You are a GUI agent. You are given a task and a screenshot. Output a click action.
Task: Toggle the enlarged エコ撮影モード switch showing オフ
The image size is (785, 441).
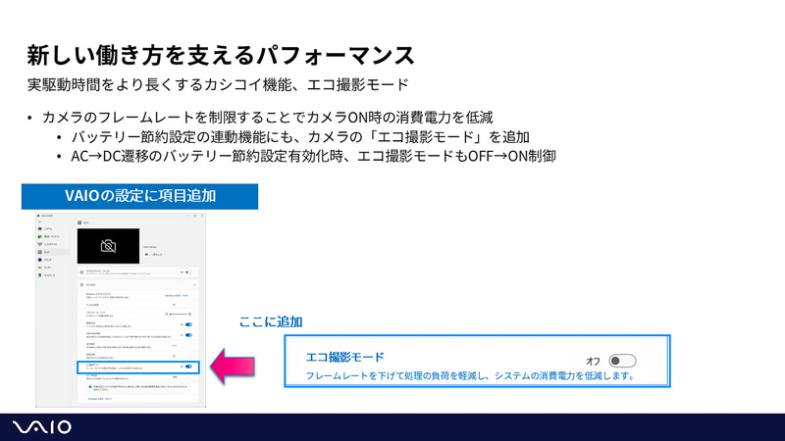622,361
